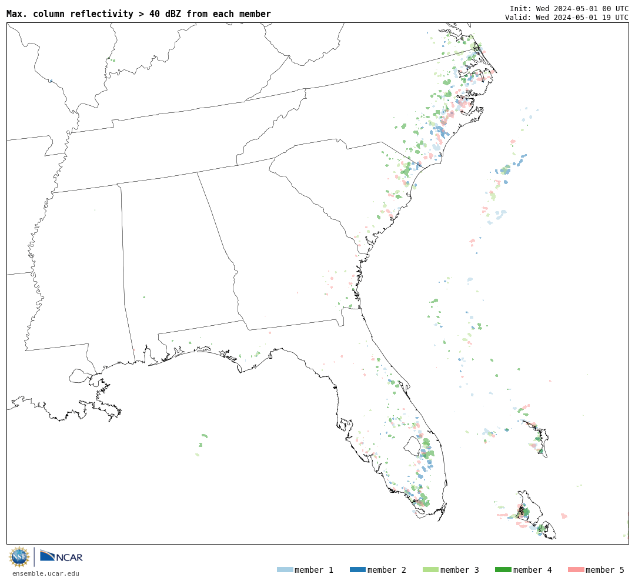
Task: Click the 'Init: Wed 2024-05-01 00 UTC' text
Action: click(x=569, y=8)
